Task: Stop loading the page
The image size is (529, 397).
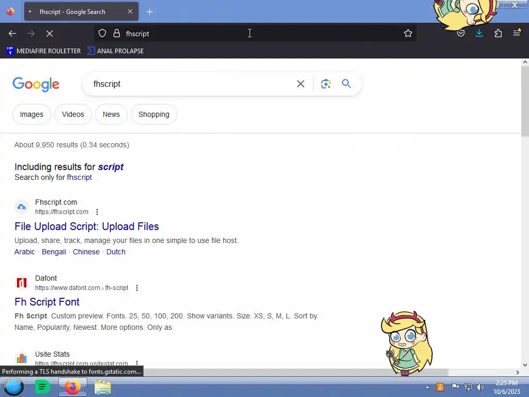Action: click(50, 34)
